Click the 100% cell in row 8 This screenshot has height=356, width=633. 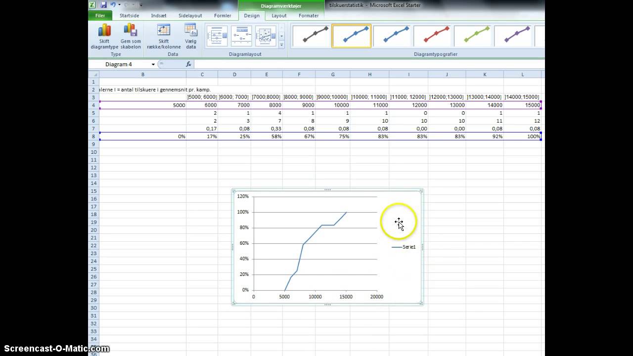point(522,136)
